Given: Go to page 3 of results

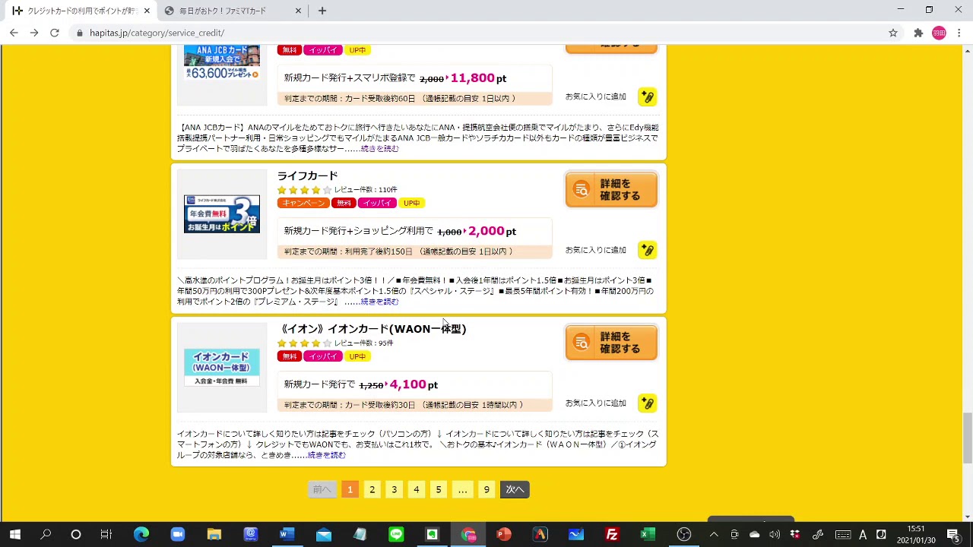Looking at the screenshot, I should pyautogui.click(x=394, y=490).
